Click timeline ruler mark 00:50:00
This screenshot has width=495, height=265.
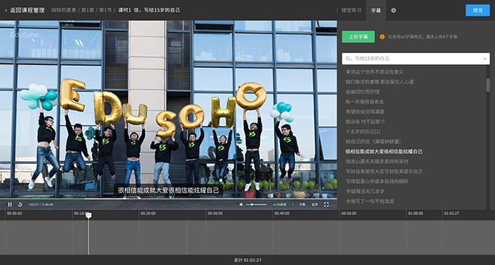pos(349,213)
